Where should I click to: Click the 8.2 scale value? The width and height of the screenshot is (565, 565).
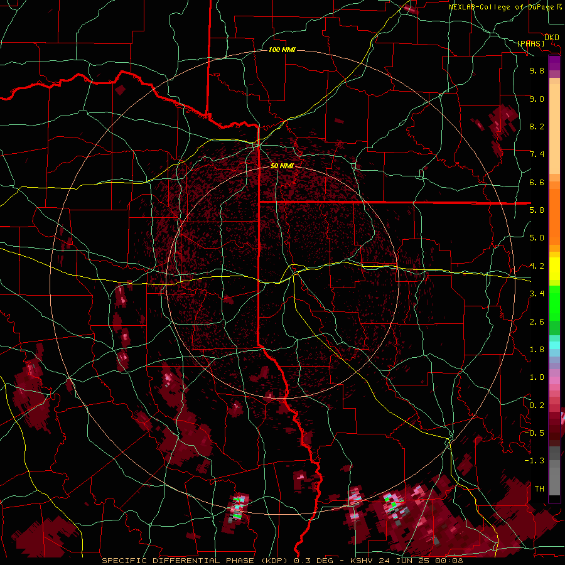pyautogui.click(x=537, y=127)
